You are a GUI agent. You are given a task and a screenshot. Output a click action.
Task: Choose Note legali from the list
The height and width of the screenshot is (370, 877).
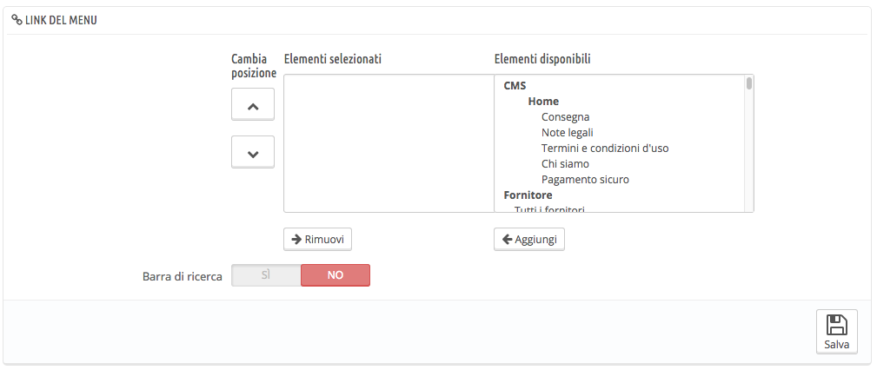coord(567,133)
